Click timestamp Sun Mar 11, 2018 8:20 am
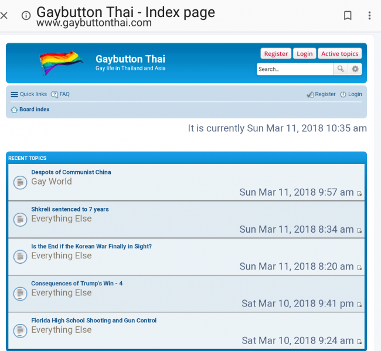Viewport: 381px width, 351px height. (x=297, y=267)
